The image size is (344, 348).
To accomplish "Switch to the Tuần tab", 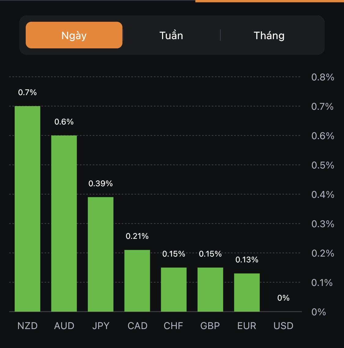I will pos(171,35).
